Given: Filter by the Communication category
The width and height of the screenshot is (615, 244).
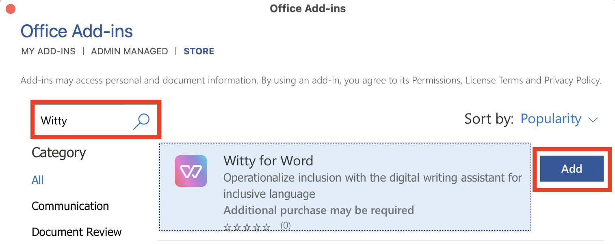Looking at the screenshot, I should tap(70, 206).
